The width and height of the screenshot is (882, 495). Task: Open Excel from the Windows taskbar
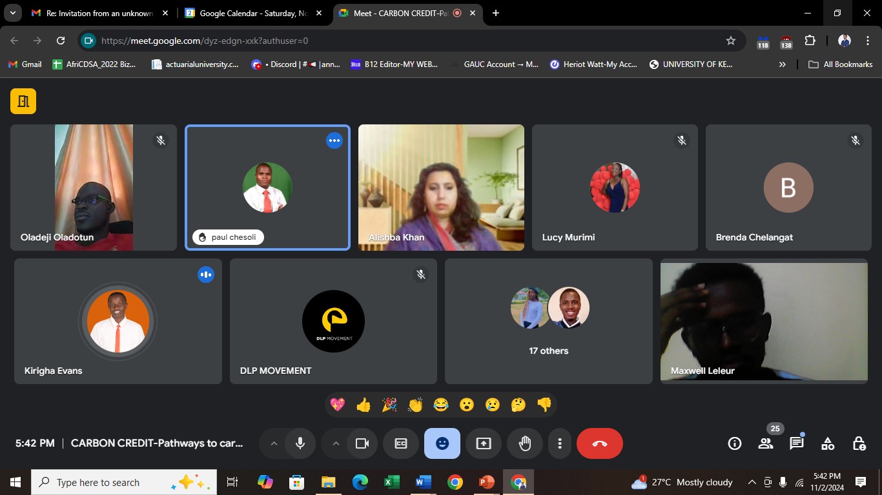tap(391, 482)
